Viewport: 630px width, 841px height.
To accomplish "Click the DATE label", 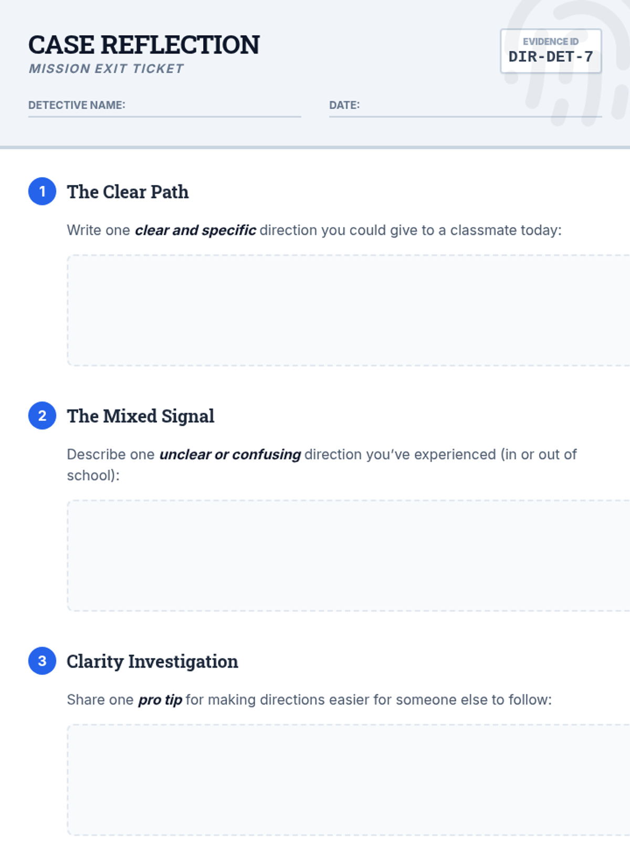I will click(x=344, y=105).
